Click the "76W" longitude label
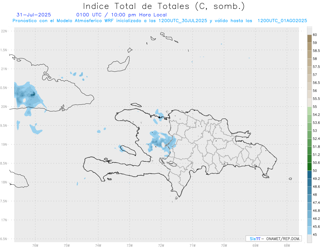The width and height of the screenshot is (322, 249). (35, 245)
